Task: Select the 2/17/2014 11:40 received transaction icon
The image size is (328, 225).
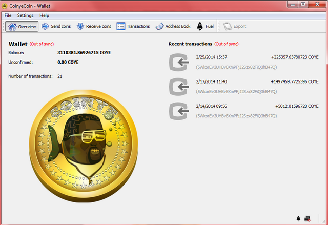Action: (x=179, y=87)
